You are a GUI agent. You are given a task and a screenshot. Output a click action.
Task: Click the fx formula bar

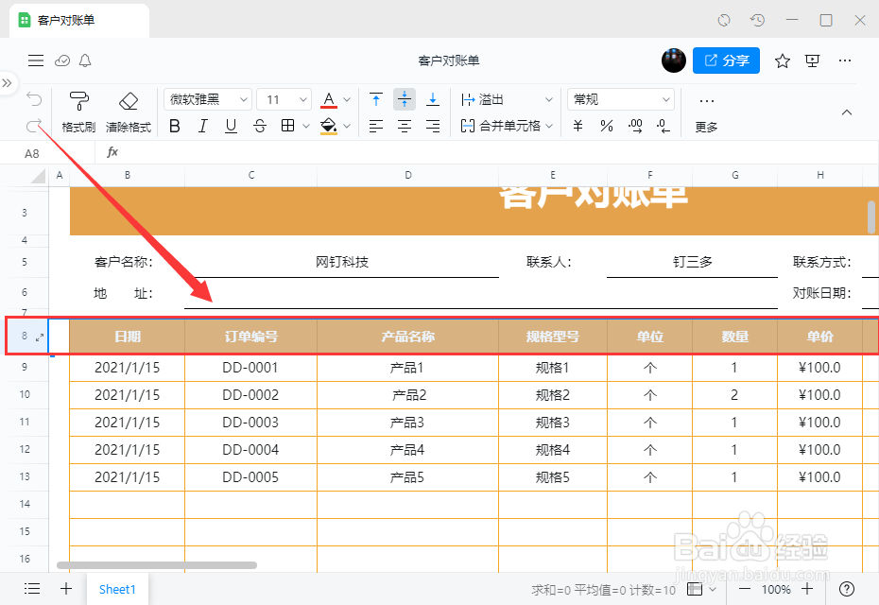pyautogui.click(x=112, y=151)
